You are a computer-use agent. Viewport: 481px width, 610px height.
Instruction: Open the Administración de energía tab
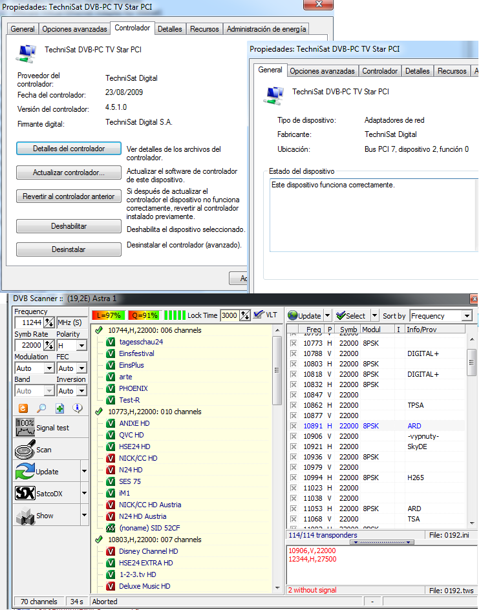click(266, 29)
